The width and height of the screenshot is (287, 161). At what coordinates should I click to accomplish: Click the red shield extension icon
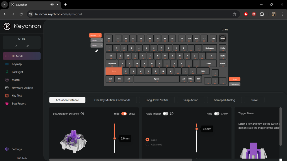(x=246, y=14)
